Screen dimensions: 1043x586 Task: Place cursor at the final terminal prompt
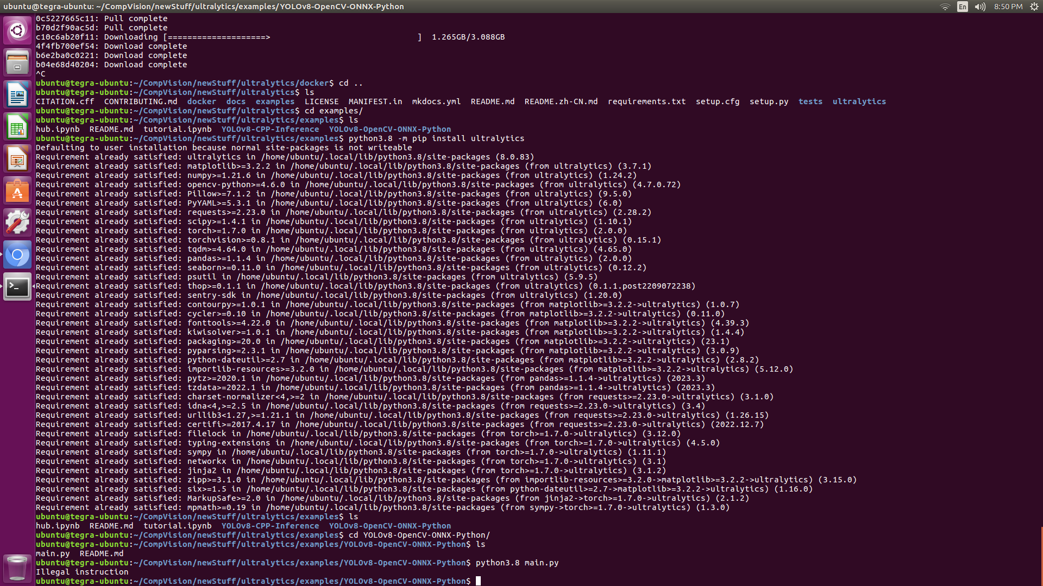(x=478, y=581)
